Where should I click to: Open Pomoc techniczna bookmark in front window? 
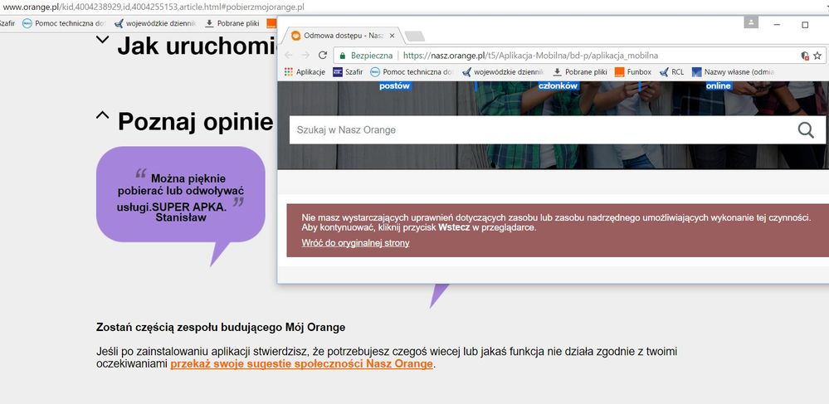pyautogui.click(x=412, y=72)
